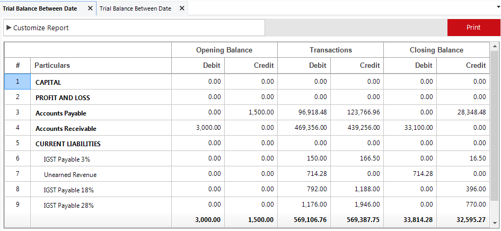Click the # column header
Screen dimensions: 501x231
[x=17, y=66]
